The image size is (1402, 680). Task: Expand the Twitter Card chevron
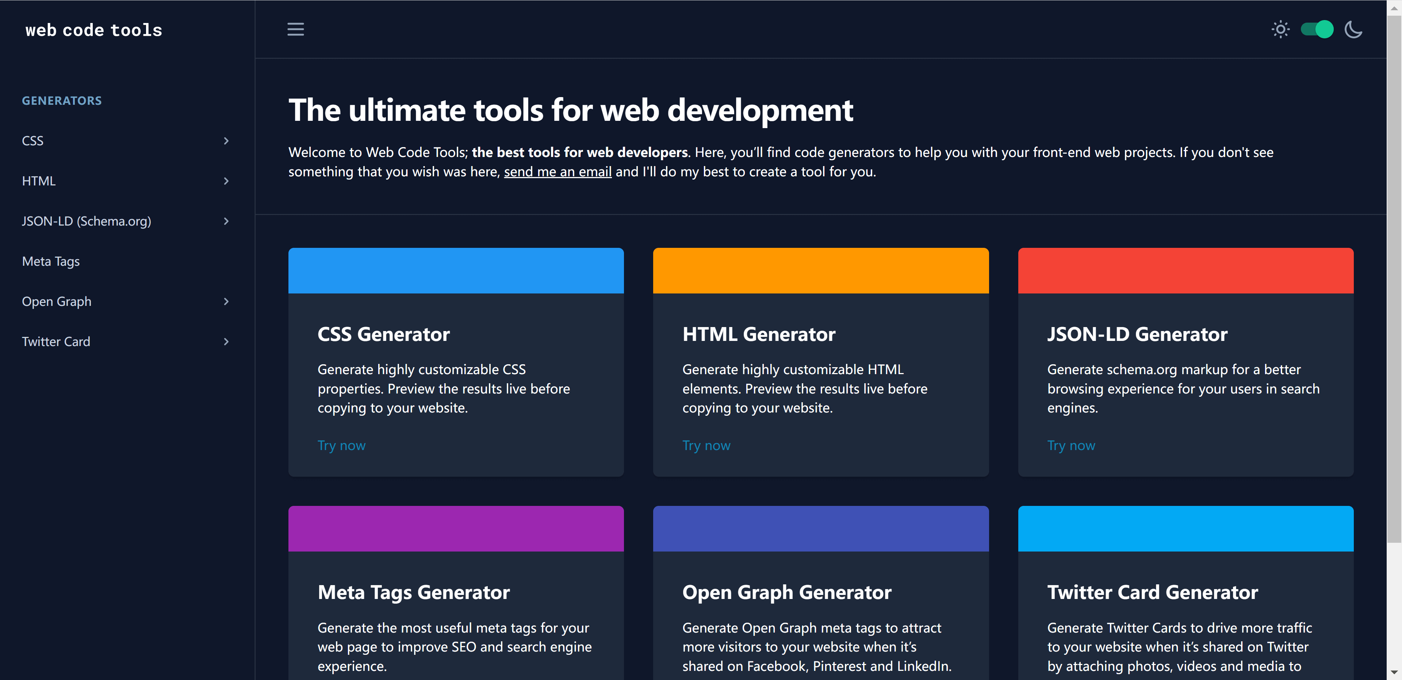[226, 342]
